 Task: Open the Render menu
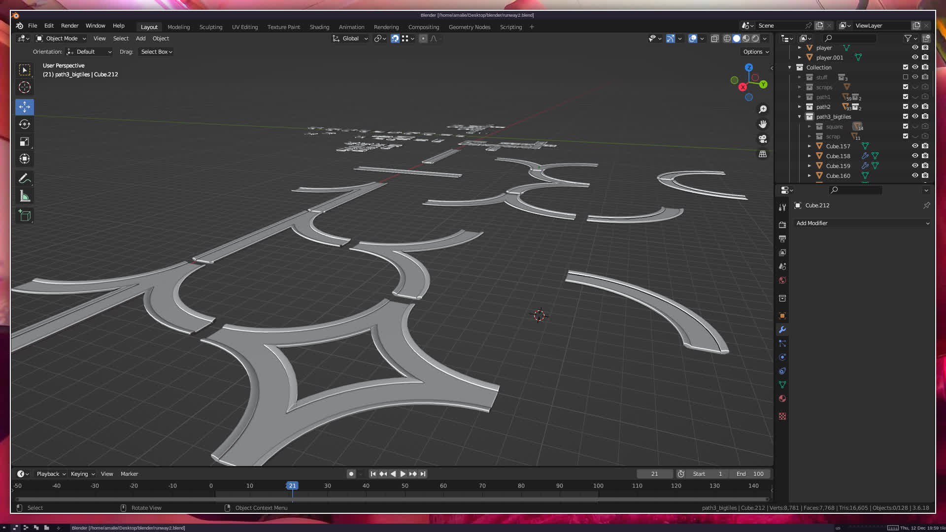69,26
